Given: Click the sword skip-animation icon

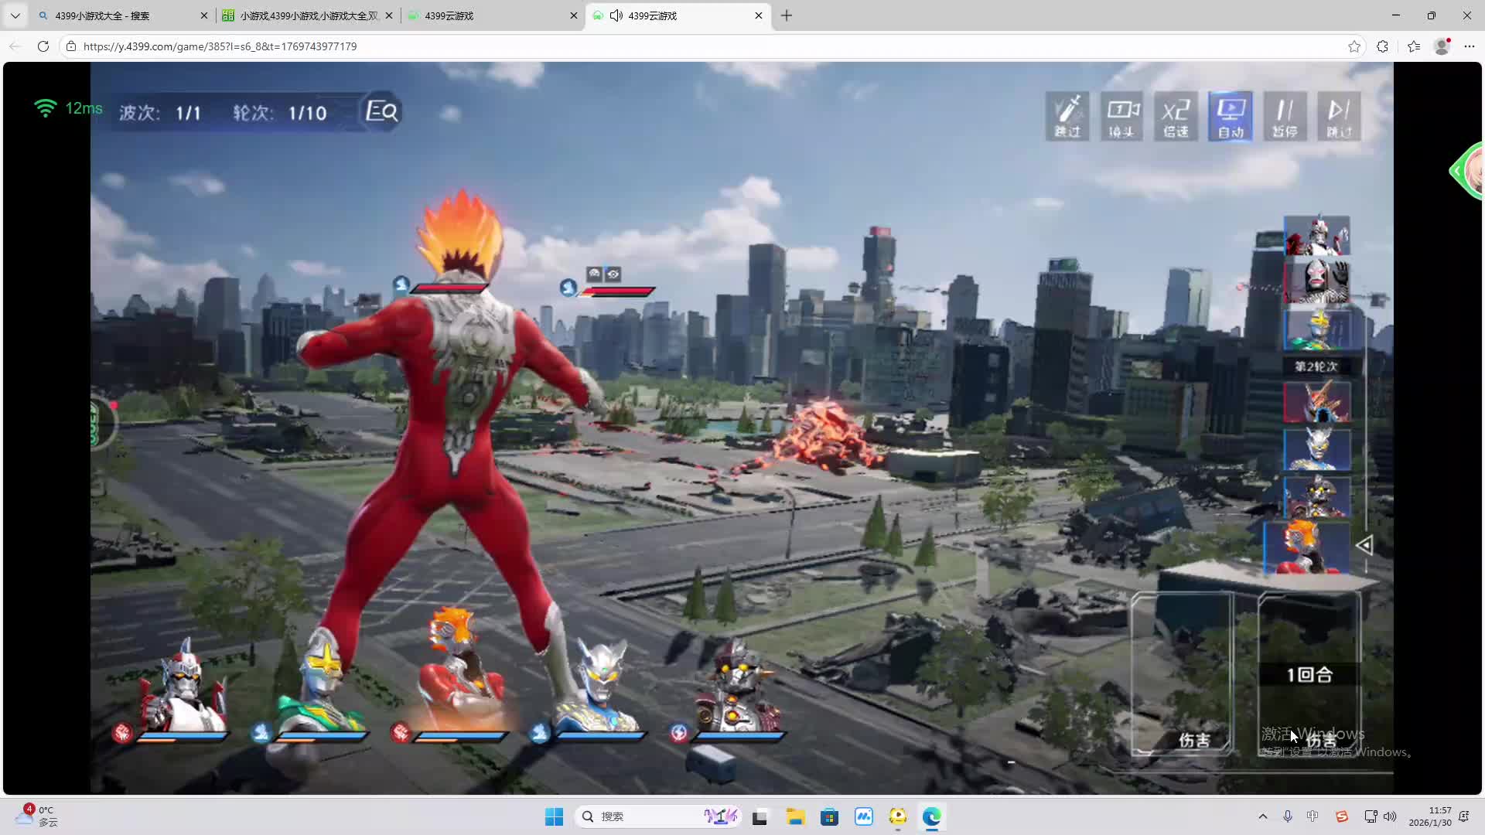Looking at the screenshot, I should pyautogui.click(x=1067, y=116).
